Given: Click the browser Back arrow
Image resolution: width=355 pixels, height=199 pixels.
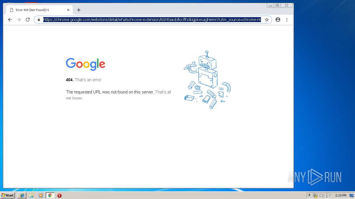Looking at the screenshot, I should (10, 20).
